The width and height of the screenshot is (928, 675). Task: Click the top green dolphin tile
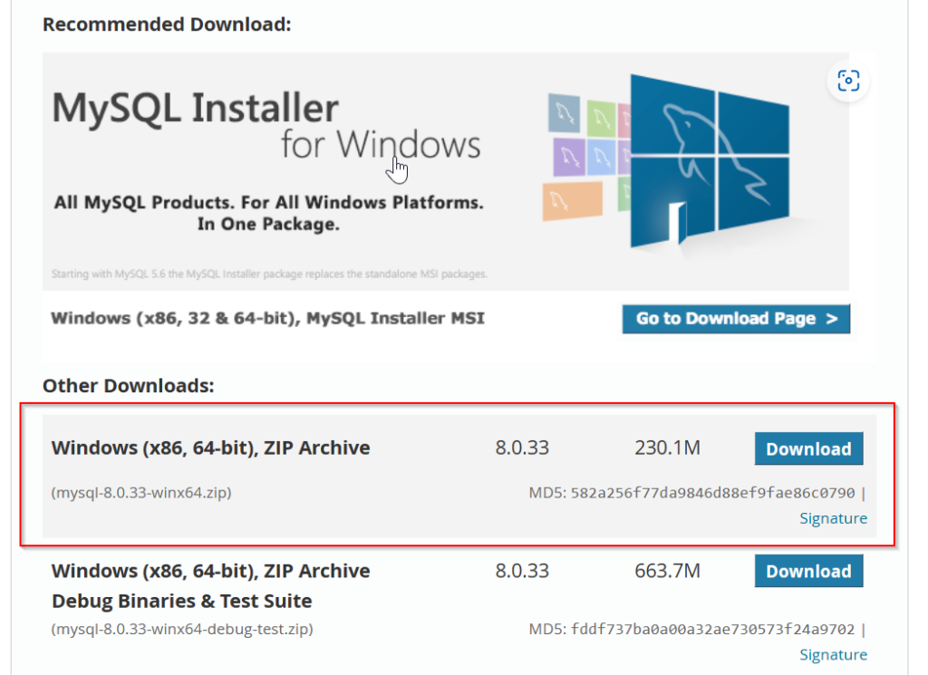pos(600,117)
